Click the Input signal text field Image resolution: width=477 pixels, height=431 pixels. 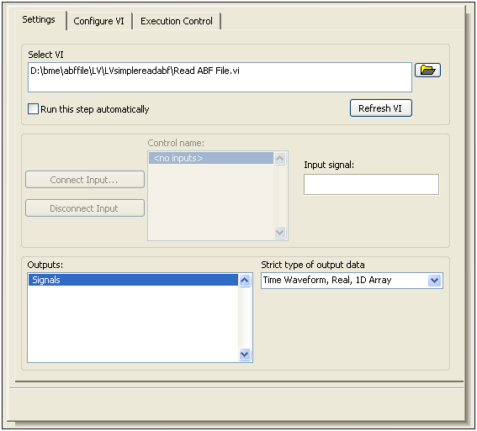(x=371, y=184)
